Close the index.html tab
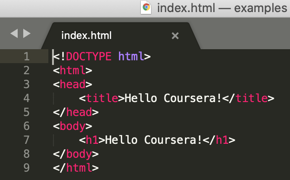 tap(175, 36)
